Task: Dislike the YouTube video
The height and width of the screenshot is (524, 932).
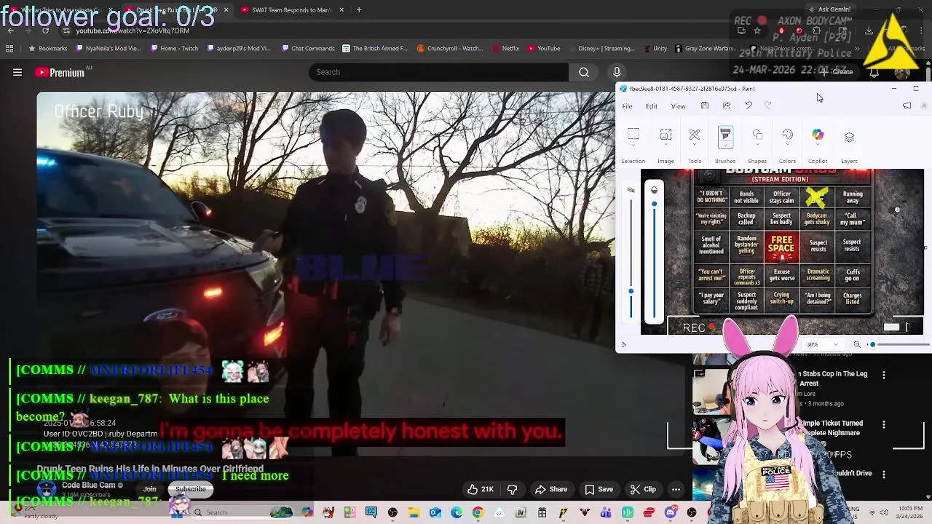Action: tap(512, 489)
